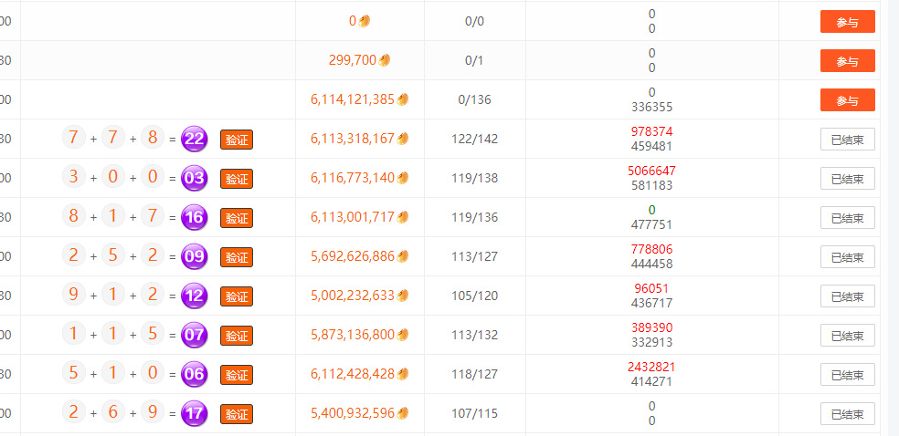Image resolution: width=899 pixels, height=436 pixels.
Task: Click coin icon next to 299,700
Action: tap(385, 61)
